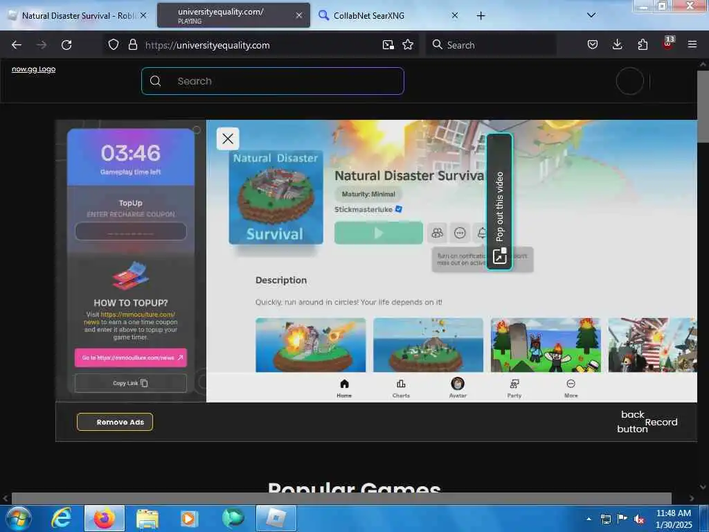This screenshot has height=532, width=709.
Task: Click the padlock site security icon
Action: point(132,45)
